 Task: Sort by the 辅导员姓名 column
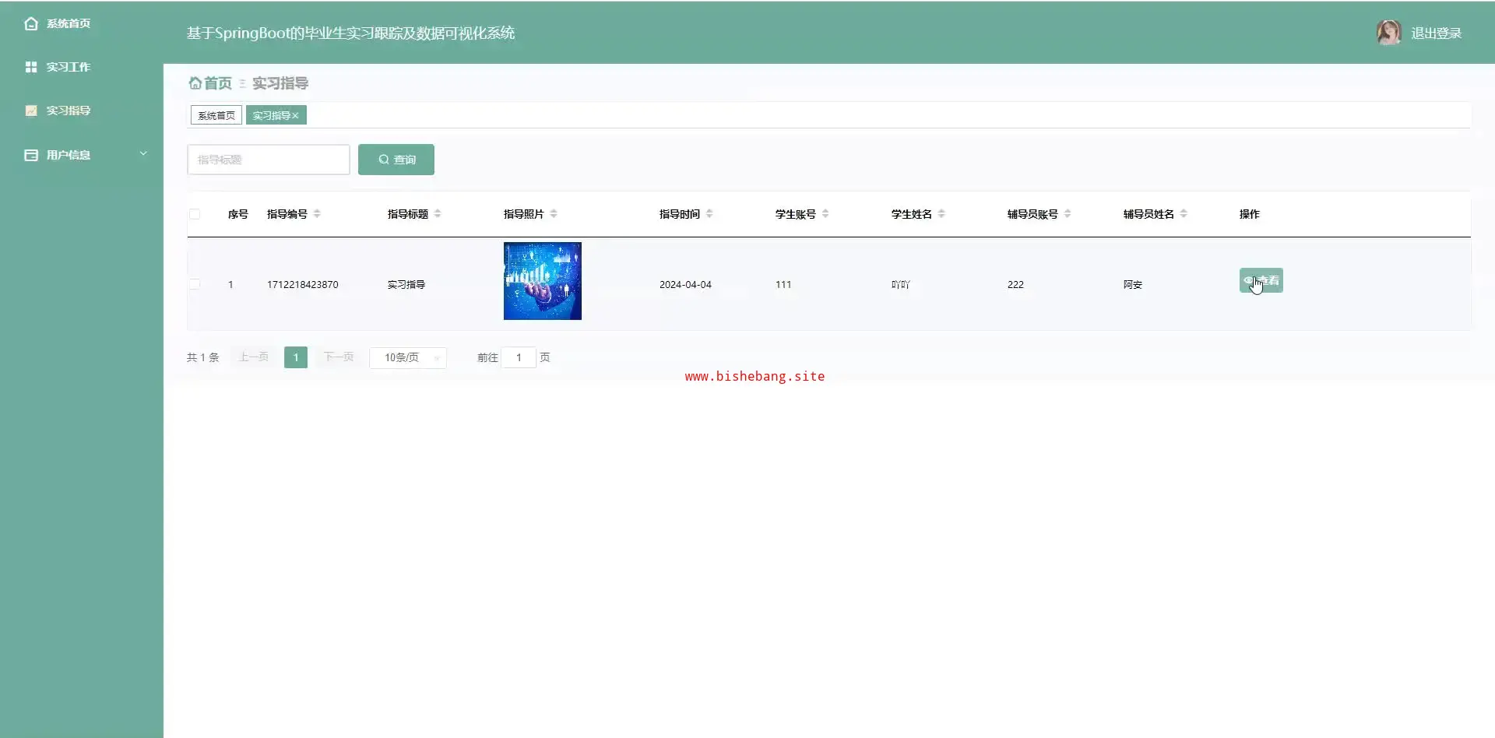click(1184, 214)
